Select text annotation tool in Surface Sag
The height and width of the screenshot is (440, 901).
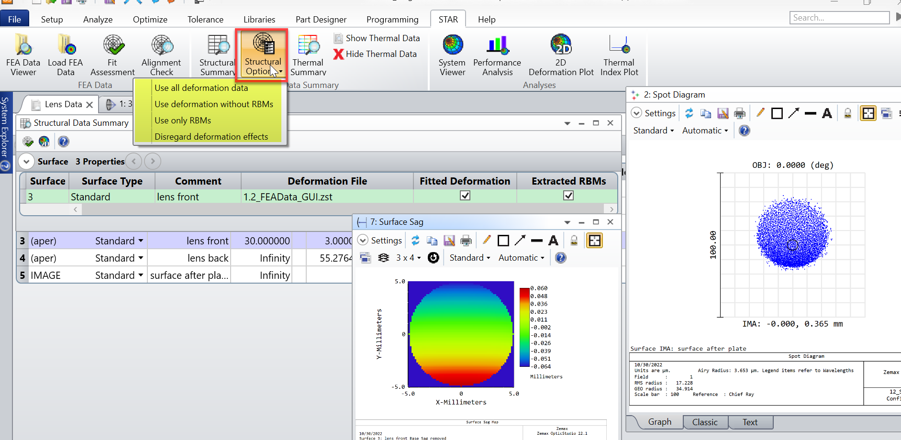(x=554, y=241)
